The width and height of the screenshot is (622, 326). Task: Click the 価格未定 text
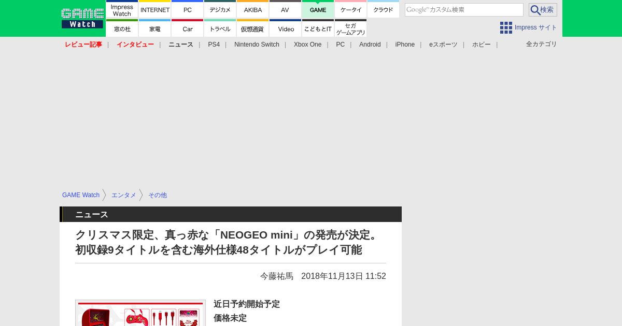pyautogui.click(x=230, y=318)
